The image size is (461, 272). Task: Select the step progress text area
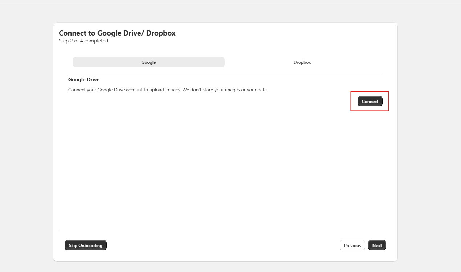(83, 41)
